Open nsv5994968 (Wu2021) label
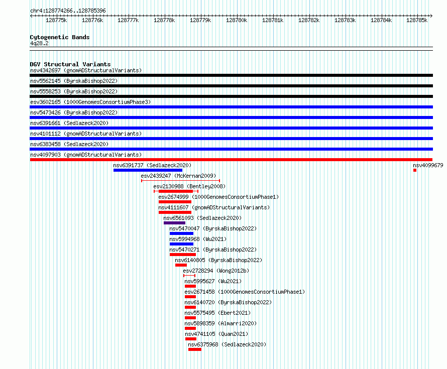Screen dimensions: 447x369 [198, 239]
